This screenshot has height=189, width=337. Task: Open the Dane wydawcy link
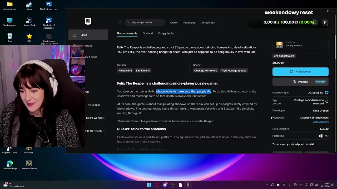[321, 122]
